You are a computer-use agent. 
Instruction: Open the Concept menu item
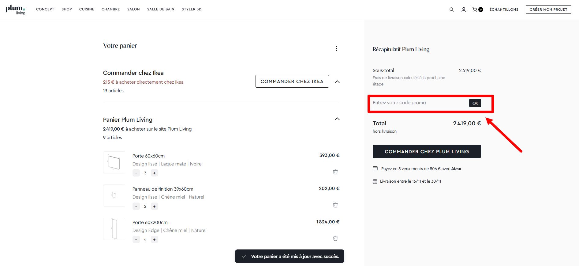pyautogui.click(x=45, y=9)
